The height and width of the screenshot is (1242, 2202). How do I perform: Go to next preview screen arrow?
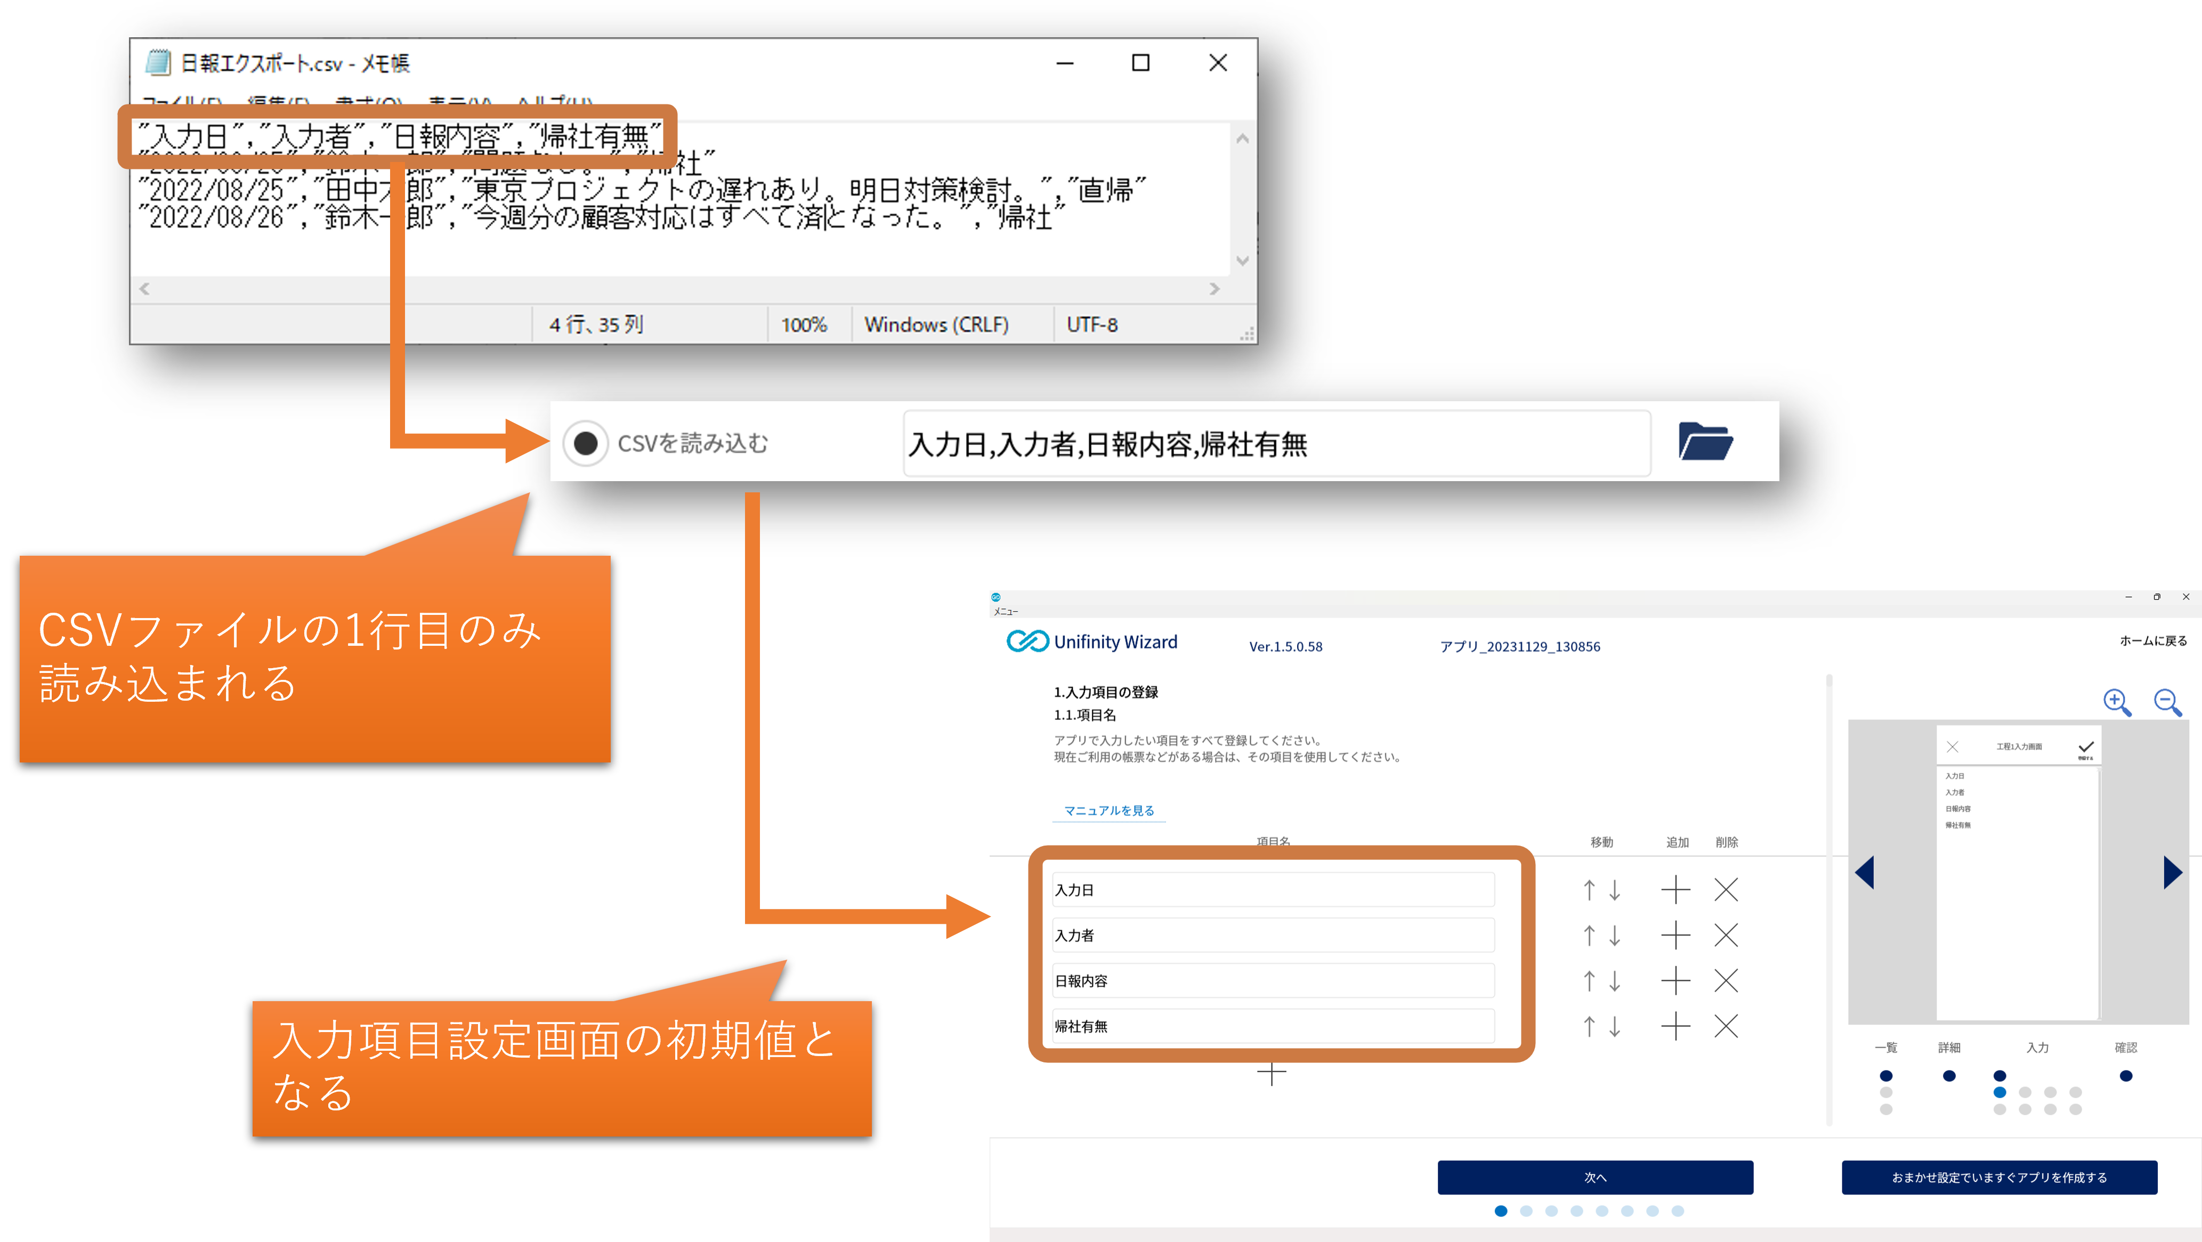[x=2172, y=872]
